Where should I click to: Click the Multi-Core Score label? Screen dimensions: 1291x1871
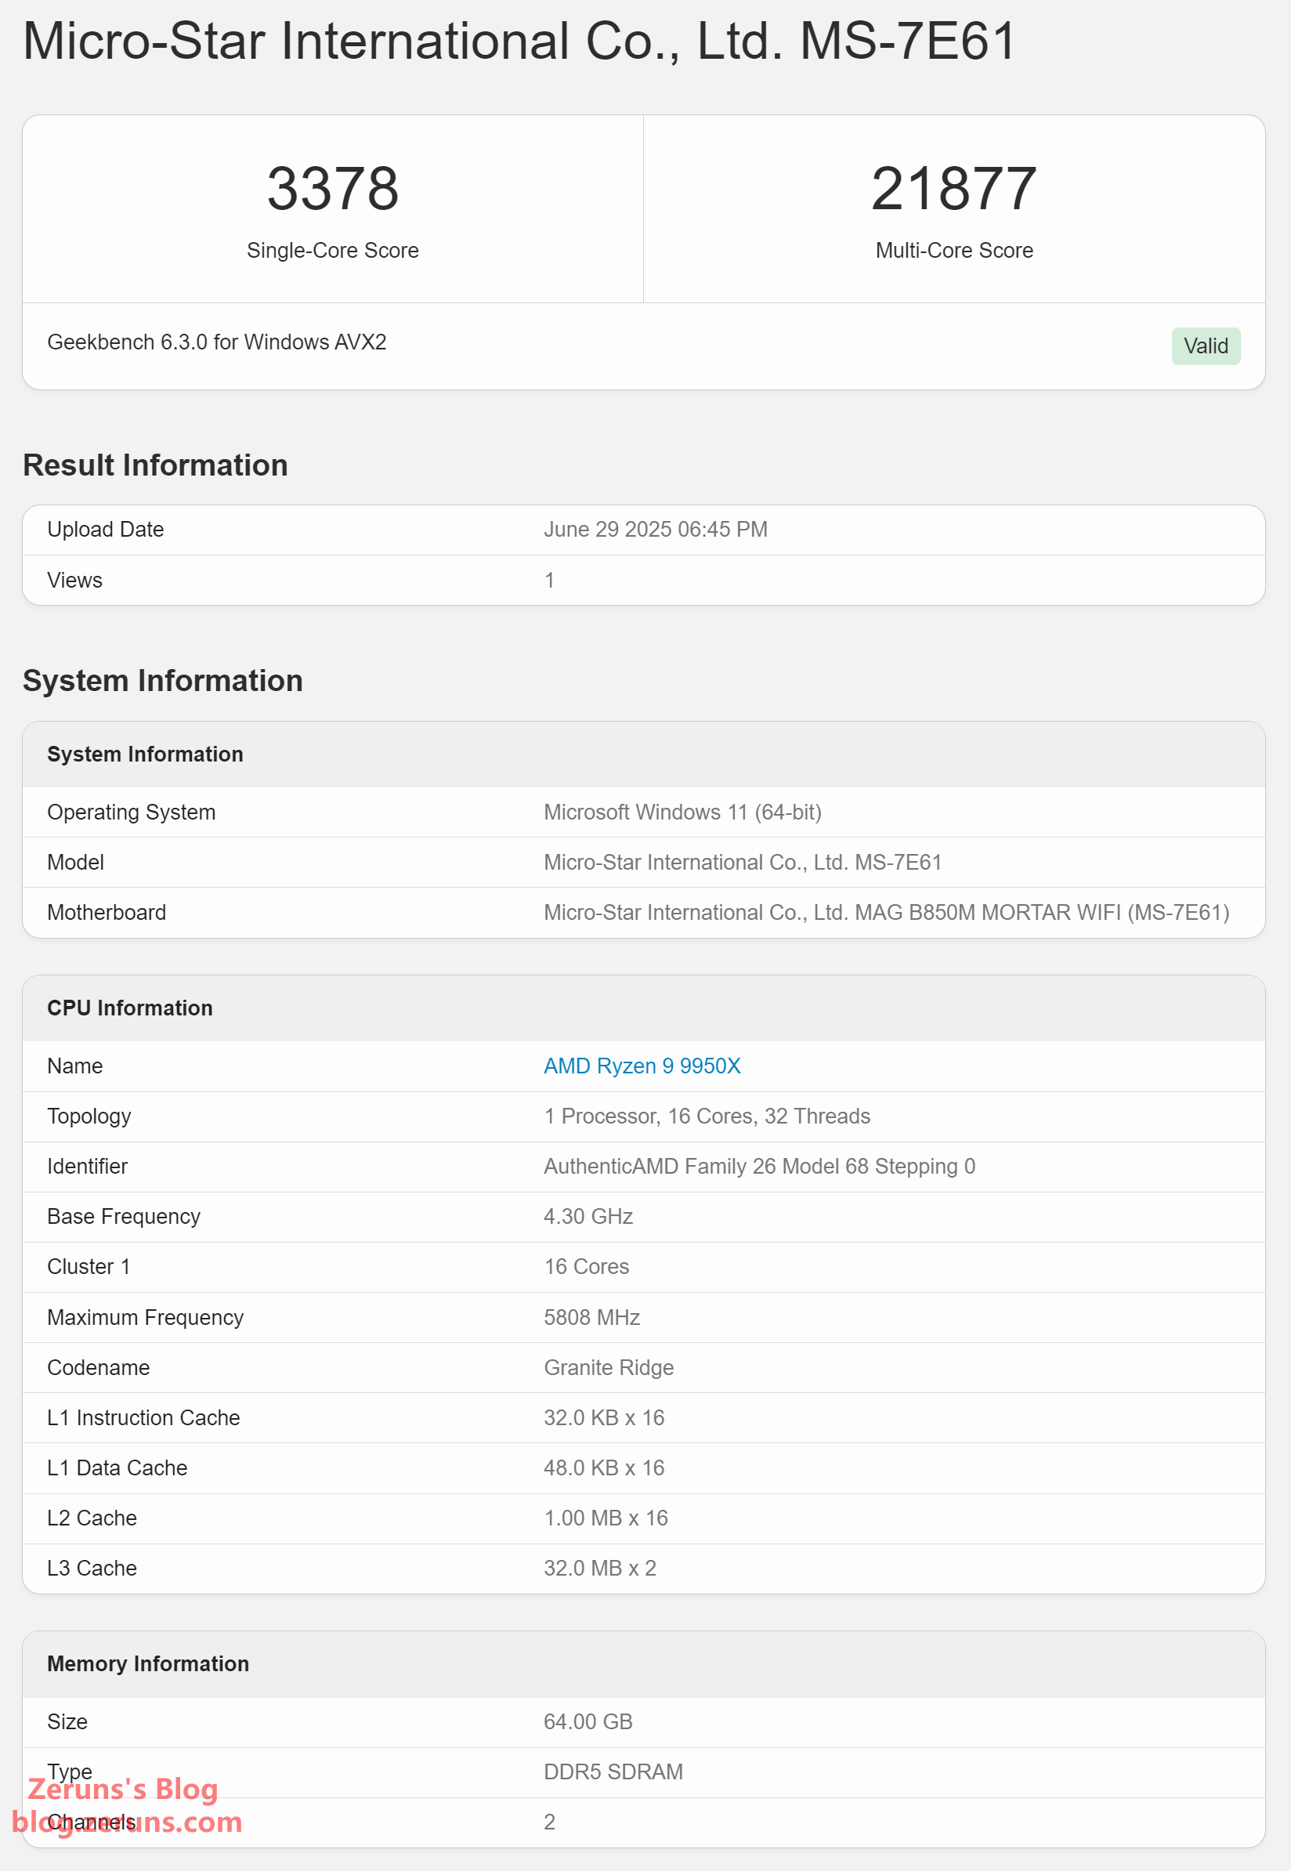[953, 250]
